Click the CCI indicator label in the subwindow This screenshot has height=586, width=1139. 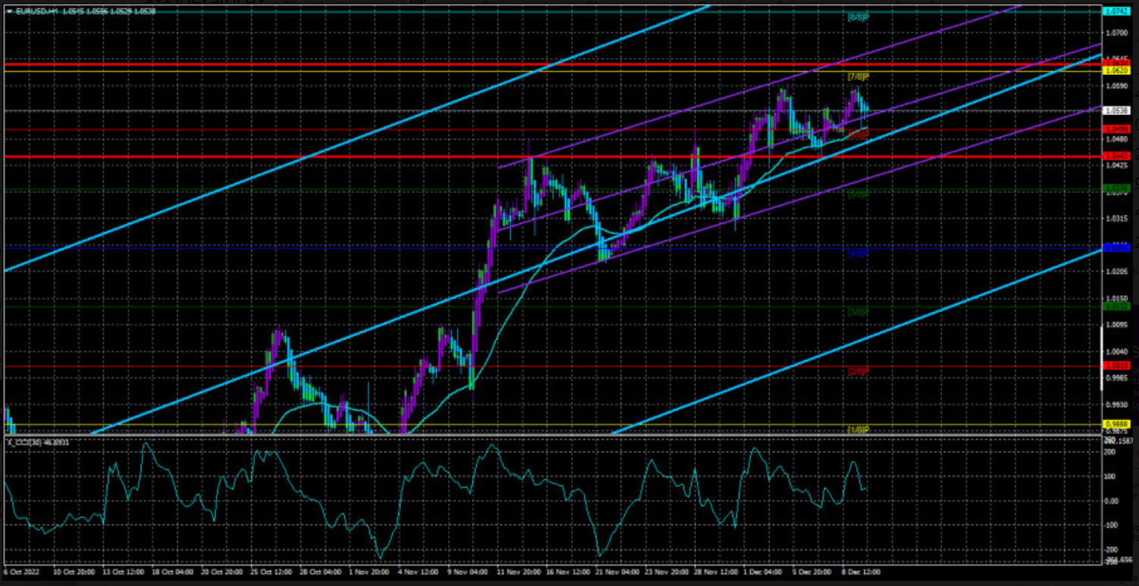coord(38,442)
